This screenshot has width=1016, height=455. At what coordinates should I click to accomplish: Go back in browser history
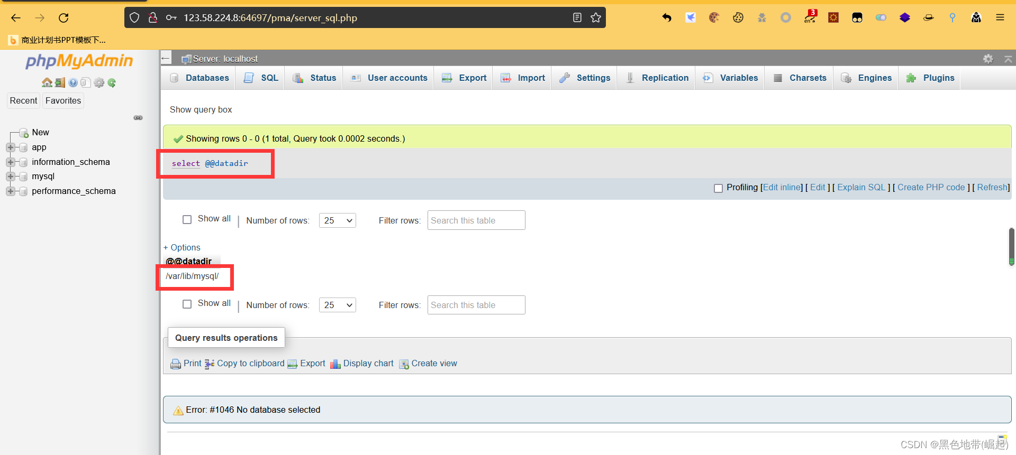click(x=16, y=17)
